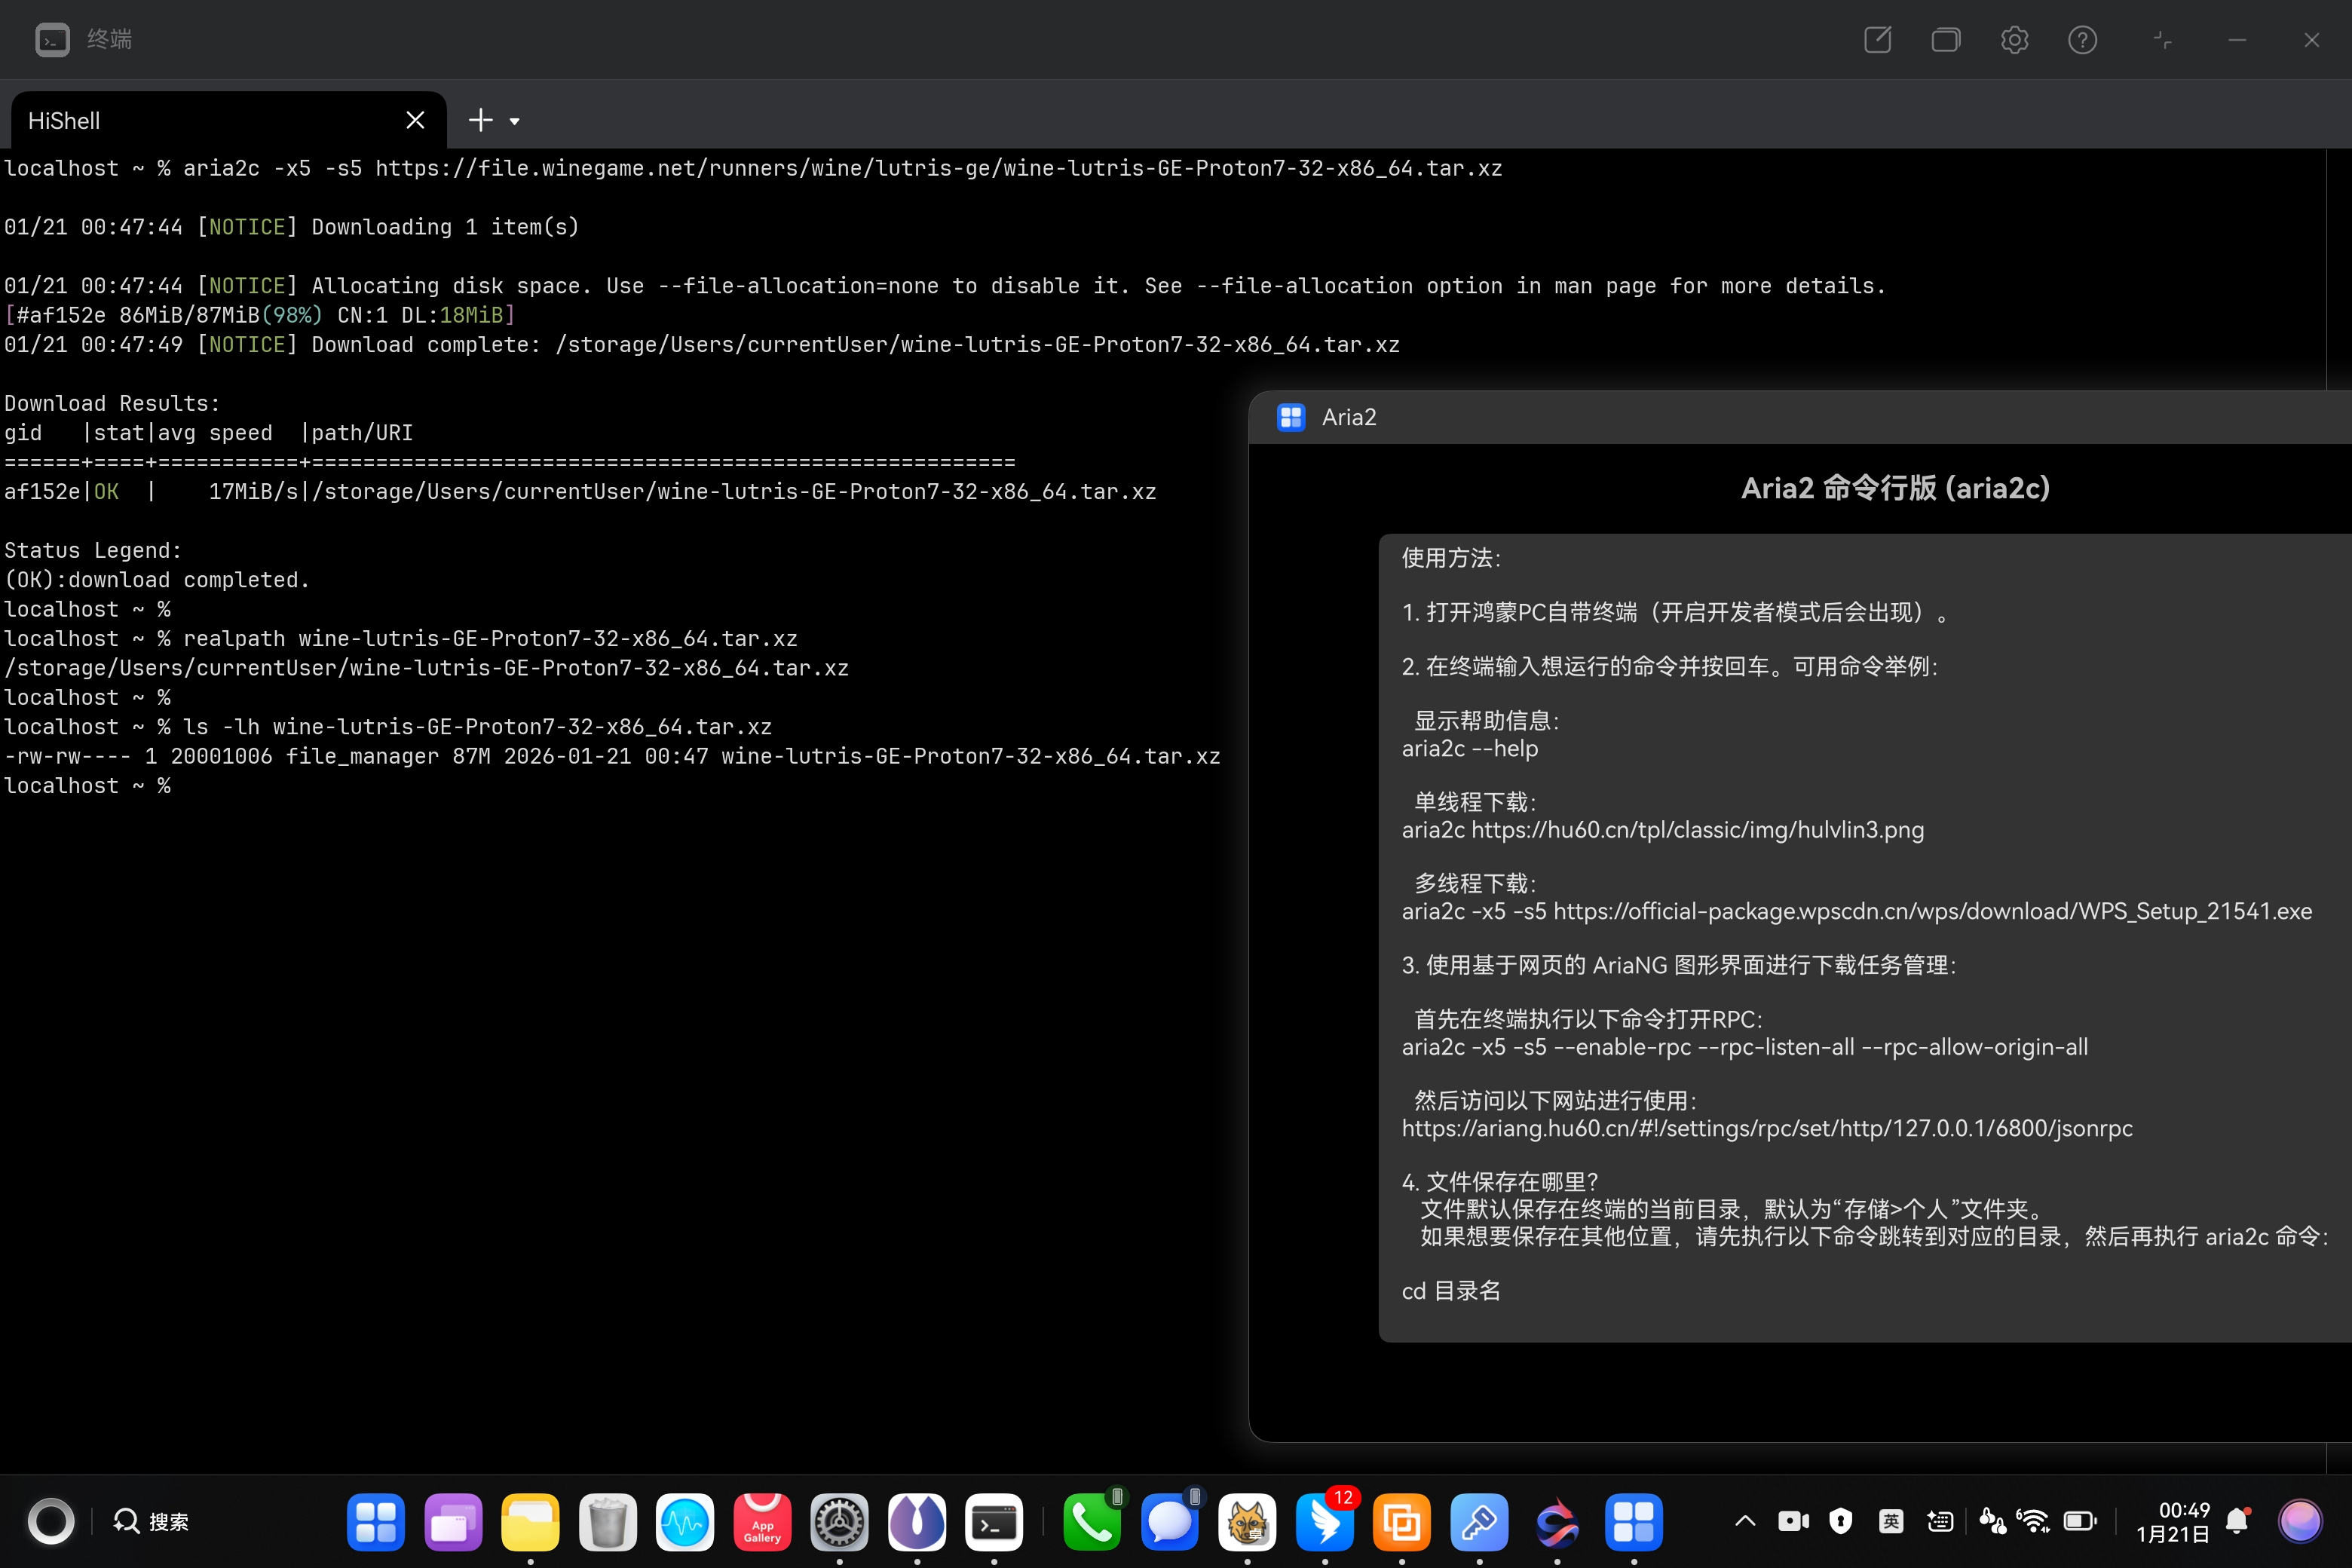Open the activity monitor pulse app in dock
This screenshot has height=1568, width=2352.
(685, 1522)
